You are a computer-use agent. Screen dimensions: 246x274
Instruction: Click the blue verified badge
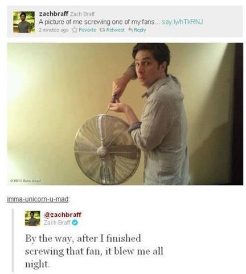[x=75, y=222]
